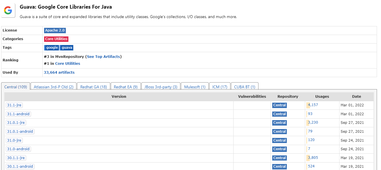Select the google tag
Viewport: 381px width, 170px height.
(52, 48)
